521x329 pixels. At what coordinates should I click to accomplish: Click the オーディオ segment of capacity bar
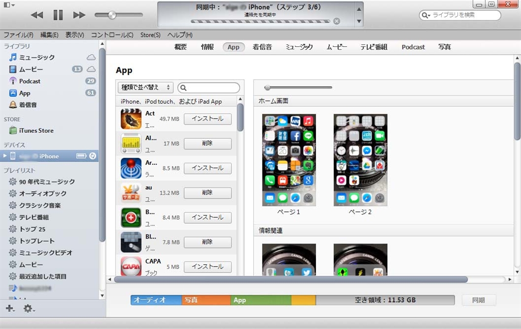[x=156, y=300]
